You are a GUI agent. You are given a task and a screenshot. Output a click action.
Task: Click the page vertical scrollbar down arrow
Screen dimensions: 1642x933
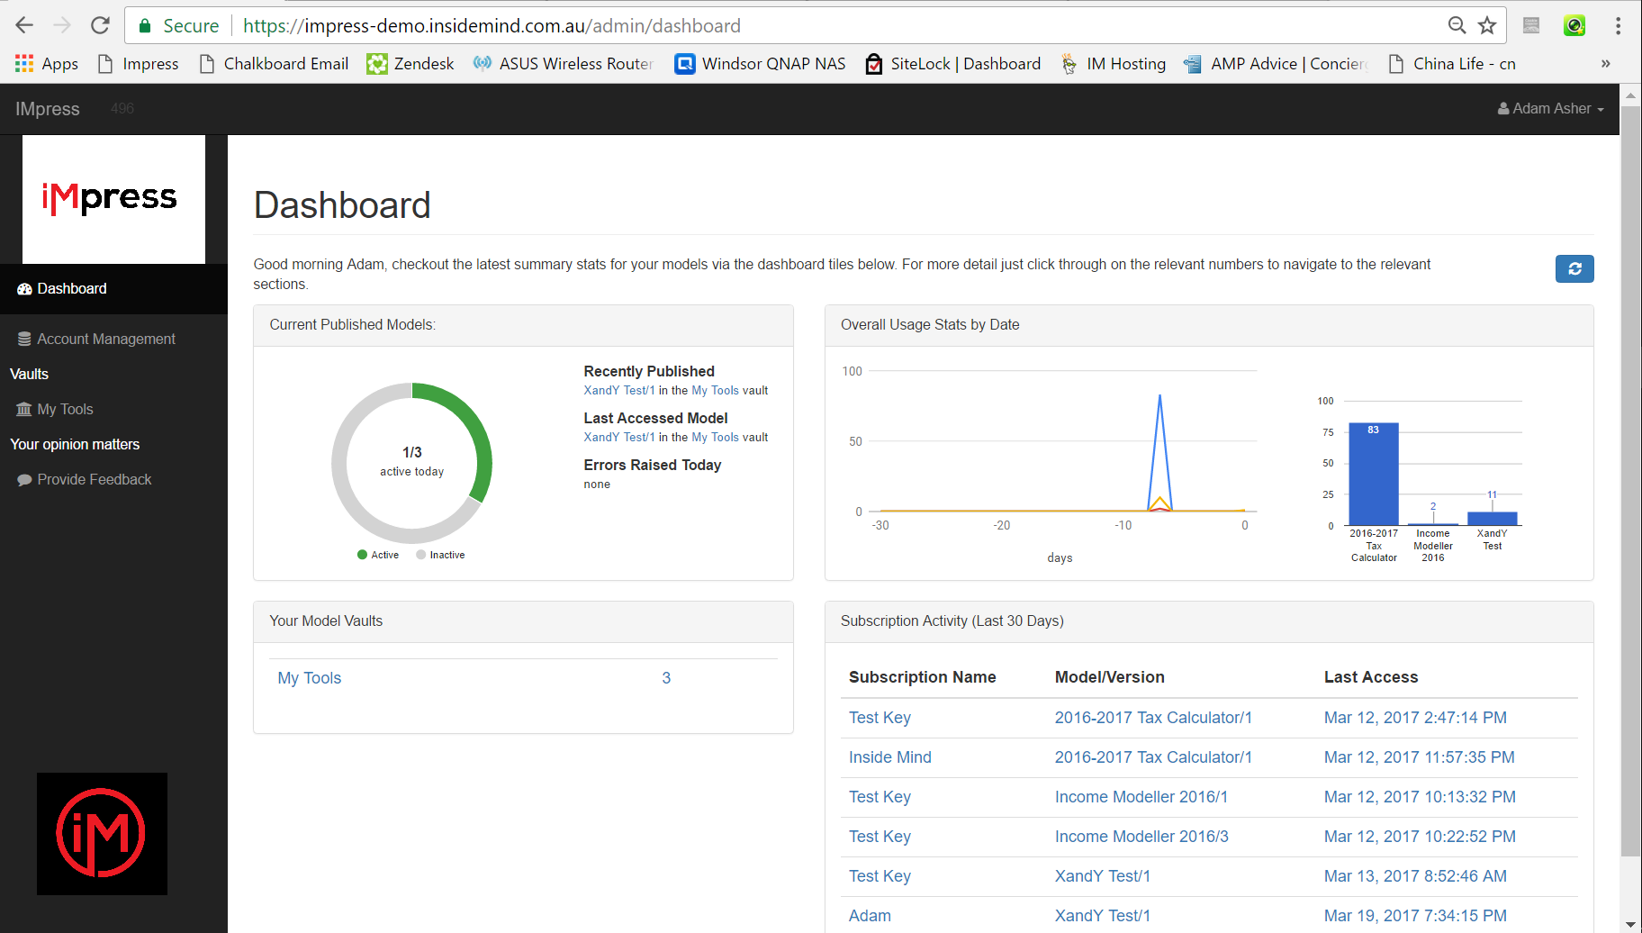click(1629, 924)
